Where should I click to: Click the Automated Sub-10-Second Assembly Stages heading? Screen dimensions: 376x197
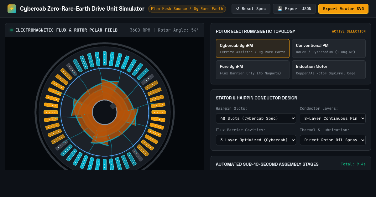tap(267, 164)
